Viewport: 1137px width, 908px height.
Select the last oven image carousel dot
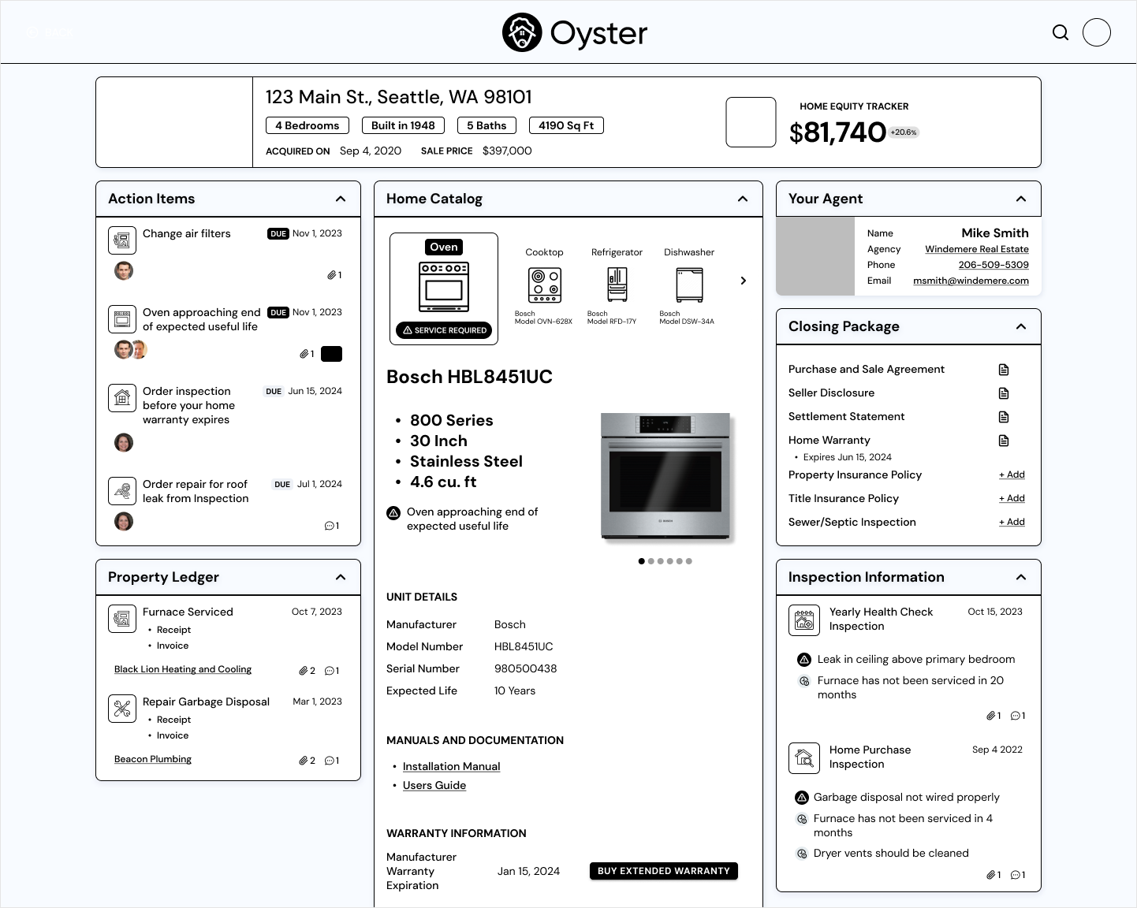pos(688,561)
